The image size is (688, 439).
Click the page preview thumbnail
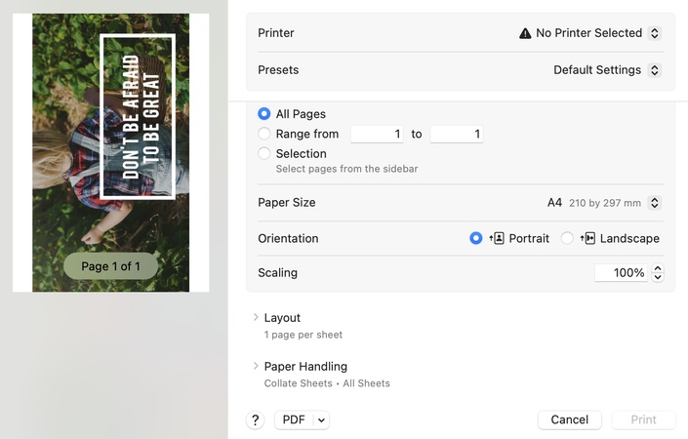[110, 152]
